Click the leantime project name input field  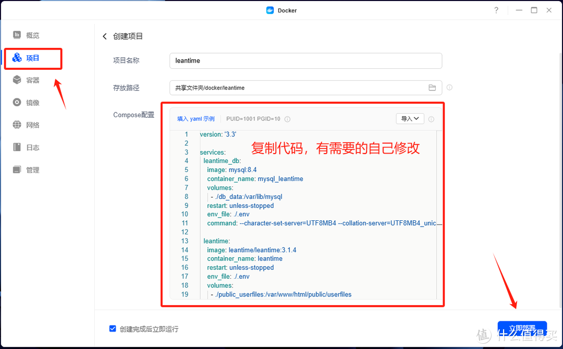tap(305, 60)
